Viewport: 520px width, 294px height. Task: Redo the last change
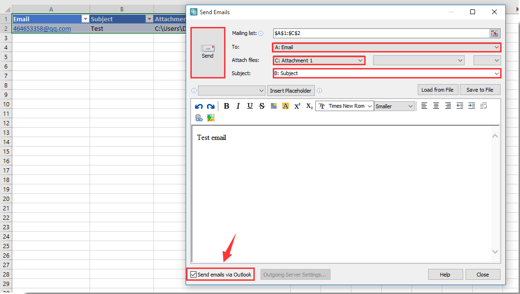click(210, 106)
